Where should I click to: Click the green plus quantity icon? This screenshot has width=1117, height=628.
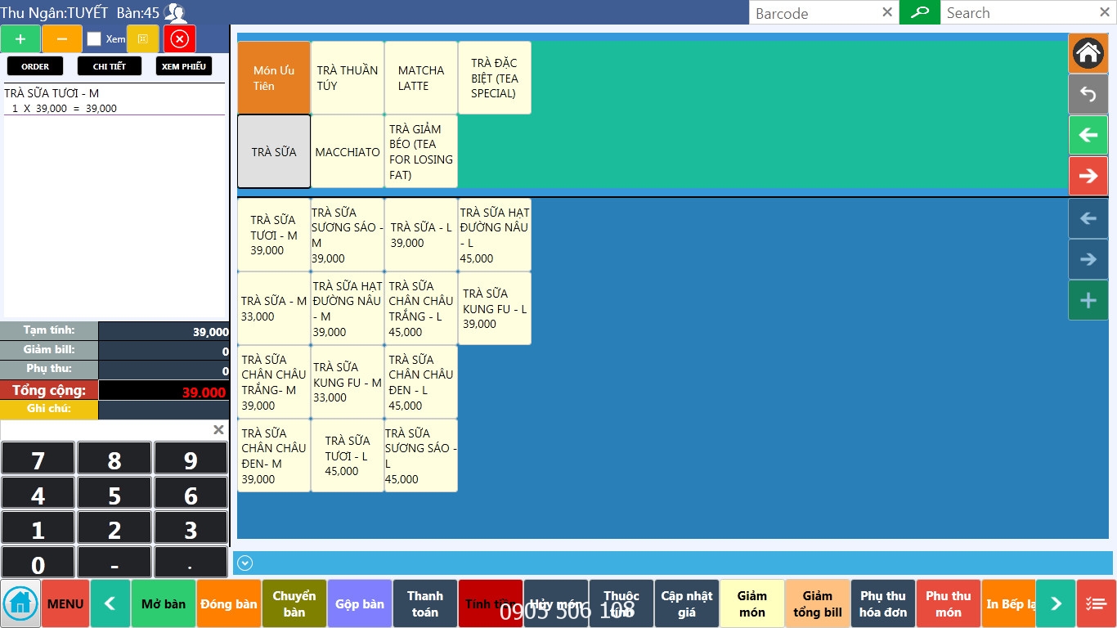click(x=20, y=38)
